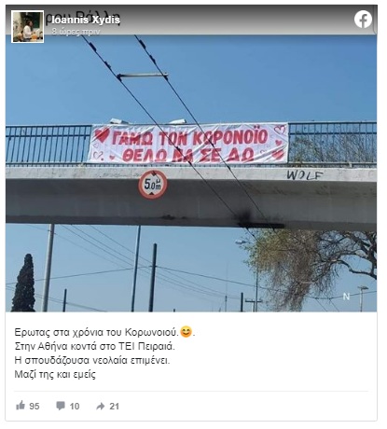Click the like count 95
Image resolution: width=387 pixels, height=429 pixels.
click(x=35, y=406)
